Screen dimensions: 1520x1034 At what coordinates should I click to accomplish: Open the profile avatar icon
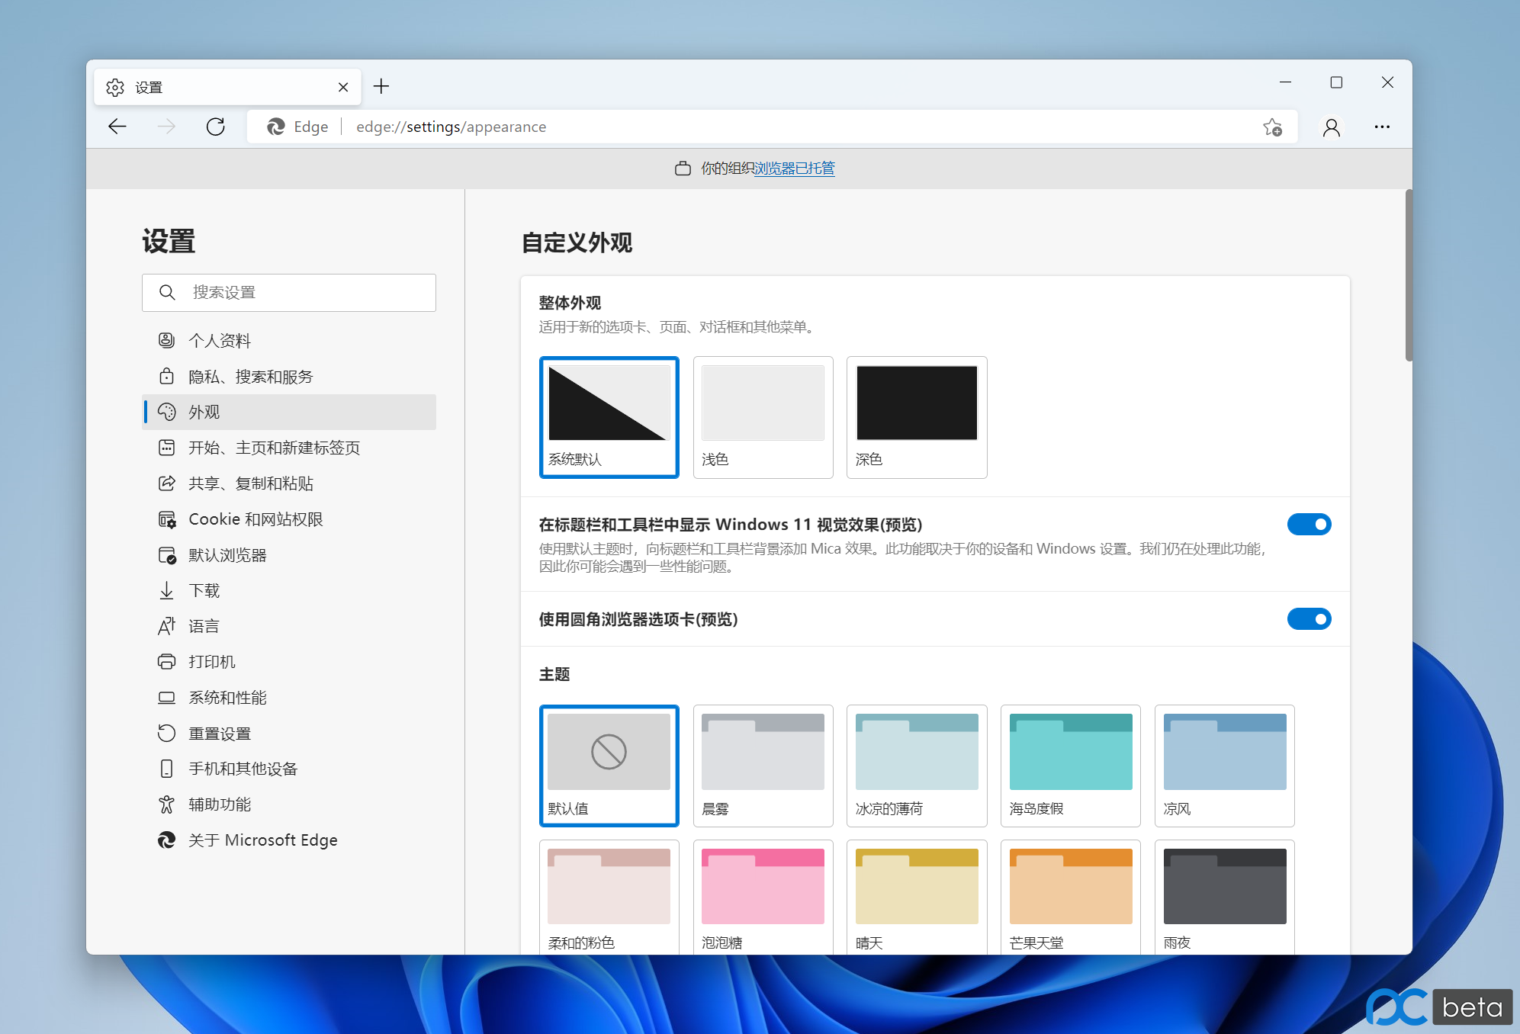(x=1332, y=127)
